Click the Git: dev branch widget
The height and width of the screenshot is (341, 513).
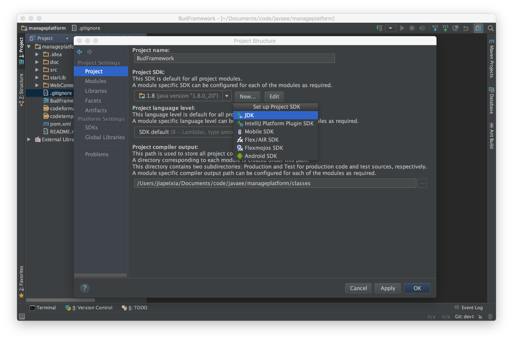(464, 317)
